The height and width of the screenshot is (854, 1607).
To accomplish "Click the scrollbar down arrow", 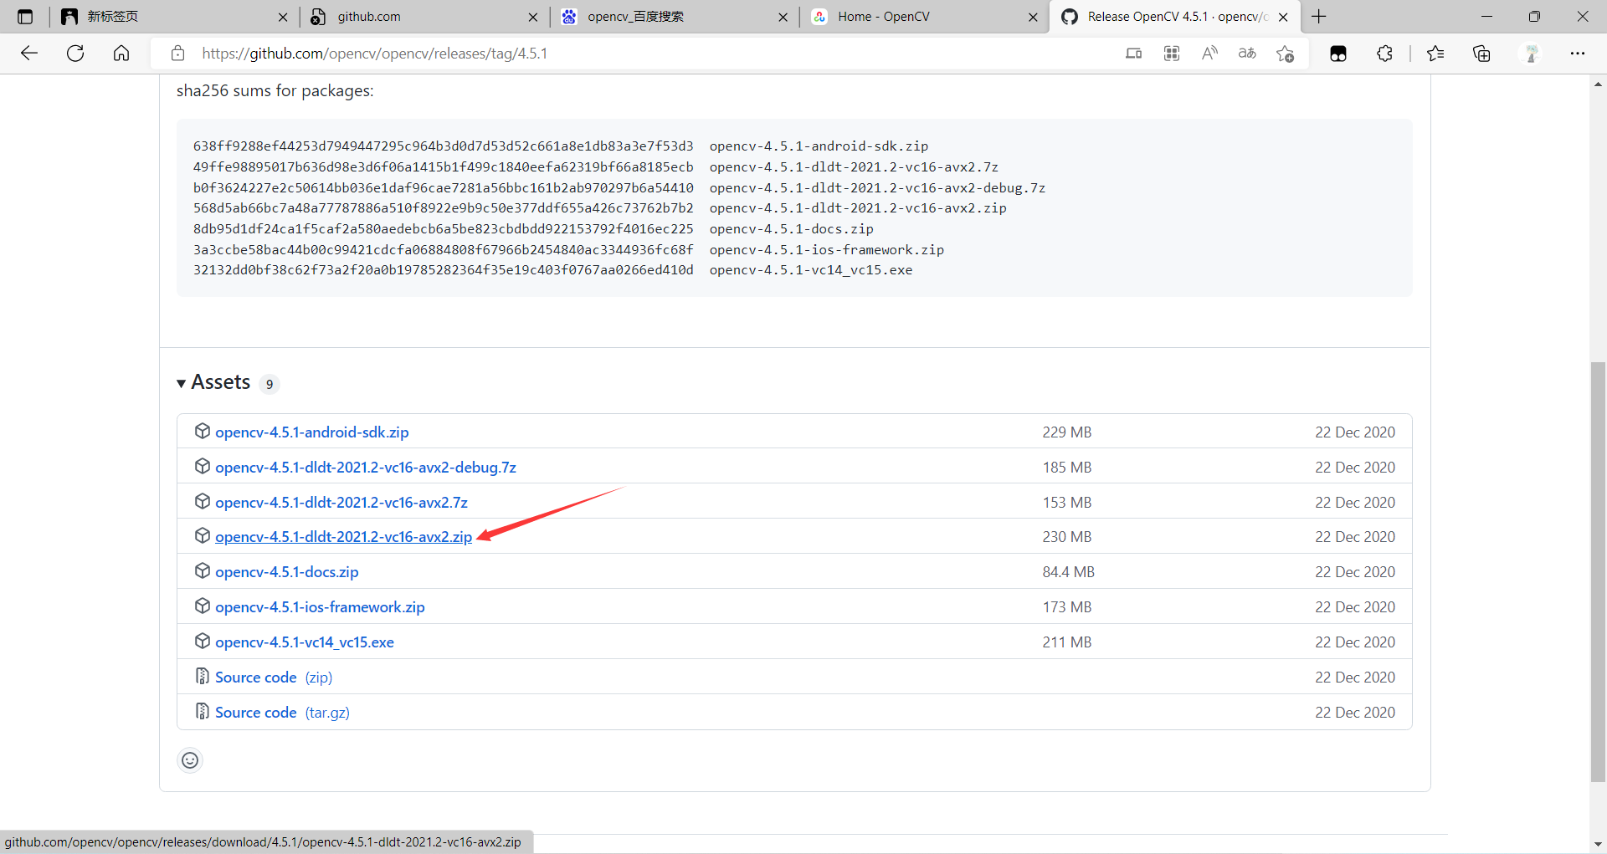I will click(1598, 844).
